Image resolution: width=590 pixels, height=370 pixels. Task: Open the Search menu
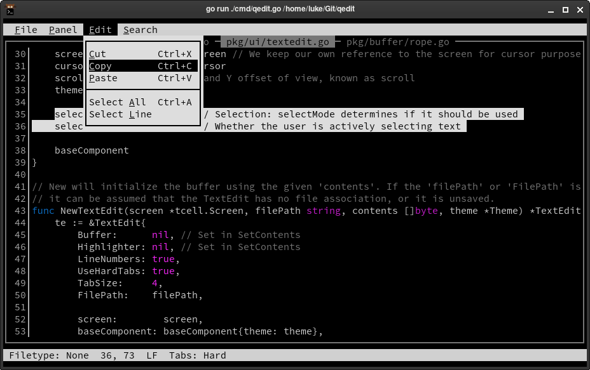click(141, 30)
